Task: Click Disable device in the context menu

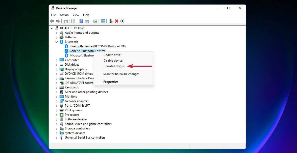Action: 113,61
